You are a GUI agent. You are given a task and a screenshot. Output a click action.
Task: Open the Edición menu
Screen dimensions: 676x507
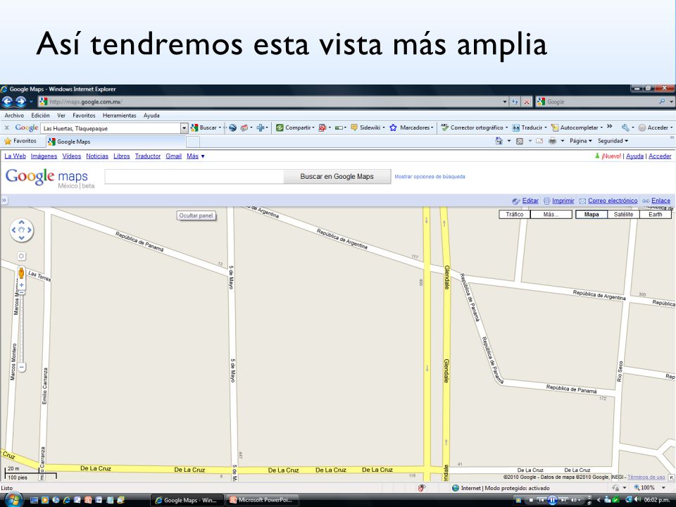[x=40, y=115]
